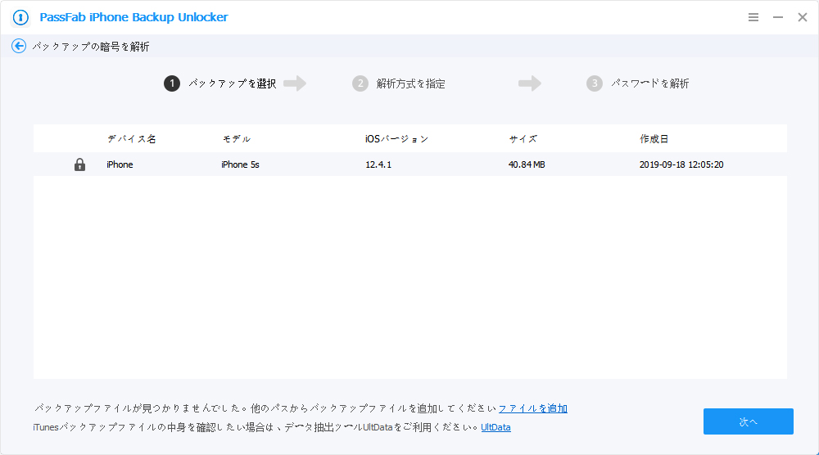The image size is (819, 455).
Task: Close the PassFab application window
Action: [803, 17]
